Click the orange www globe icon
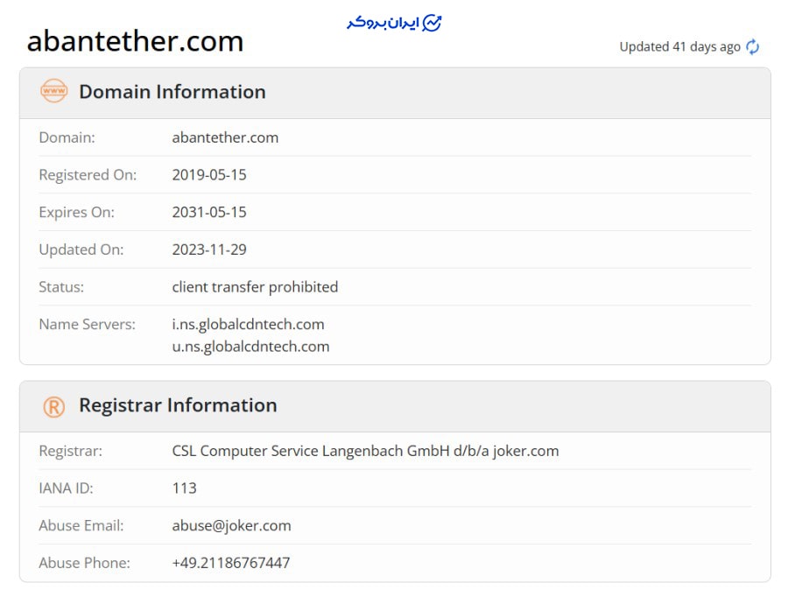The image size is (788, 597). 53,91
